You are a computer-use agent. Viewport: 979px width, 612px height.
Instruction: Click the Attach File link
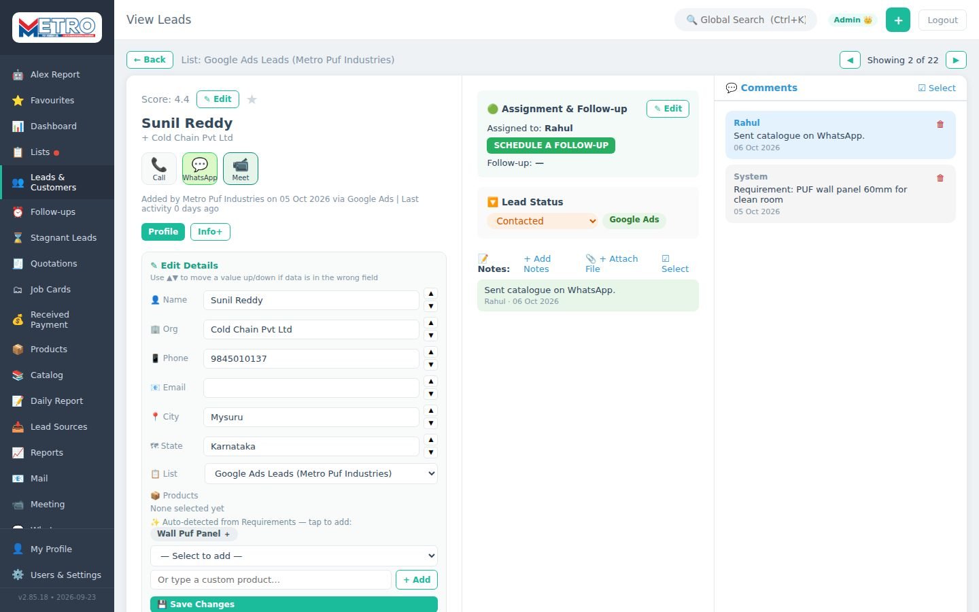pyautogui.click(x=612, y=264)
